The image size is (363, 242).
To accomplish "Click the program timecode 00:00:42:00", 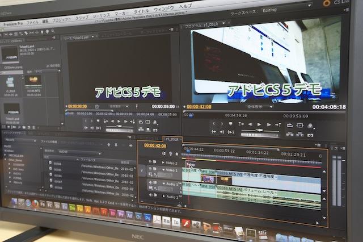I will point(199,107).
